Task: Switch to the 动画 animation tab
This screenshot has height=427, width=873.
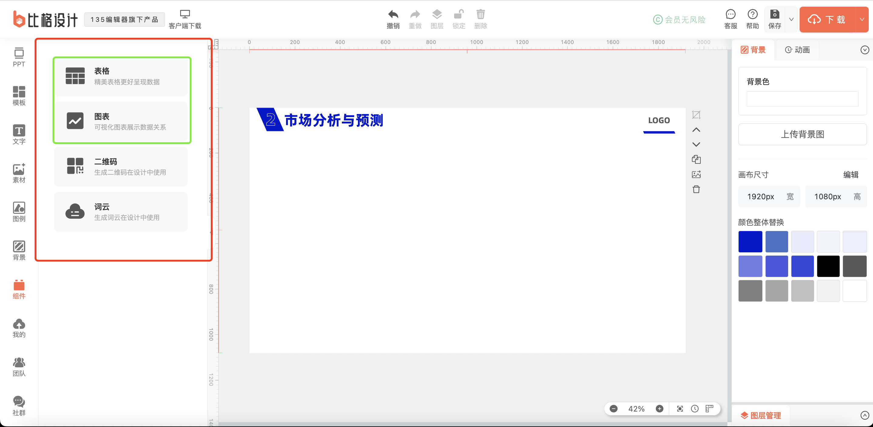Action: [797, 50]
